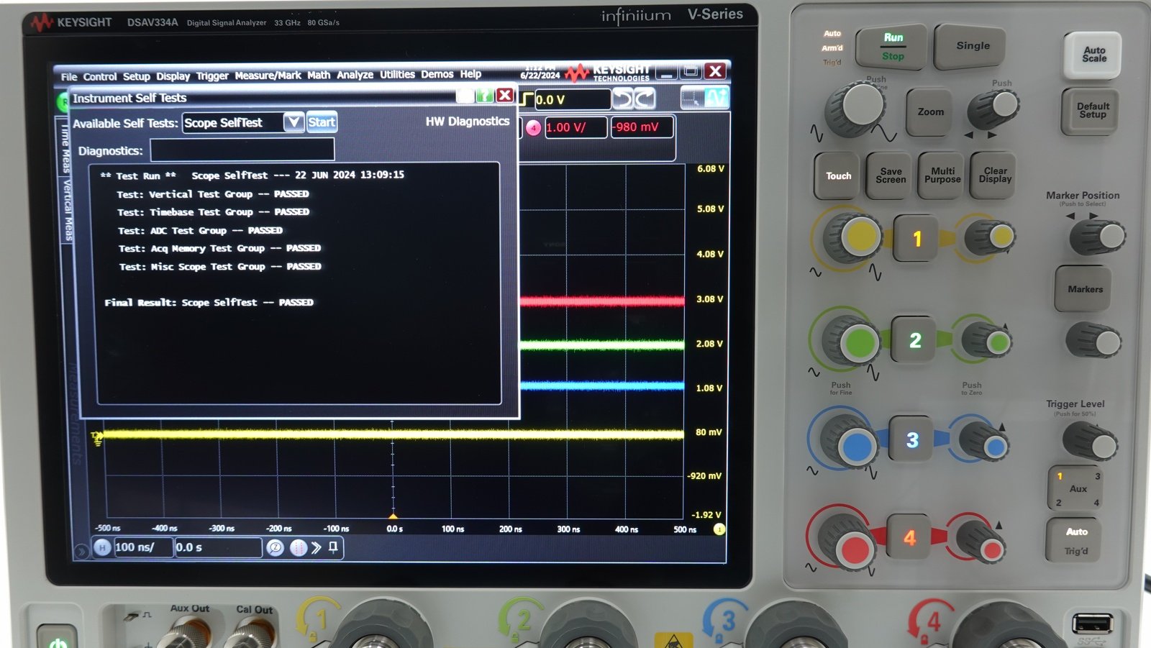Edit the horizontal position 0.0 s field
This screenshot has width=1151, height=648.
tap(218, 547)
